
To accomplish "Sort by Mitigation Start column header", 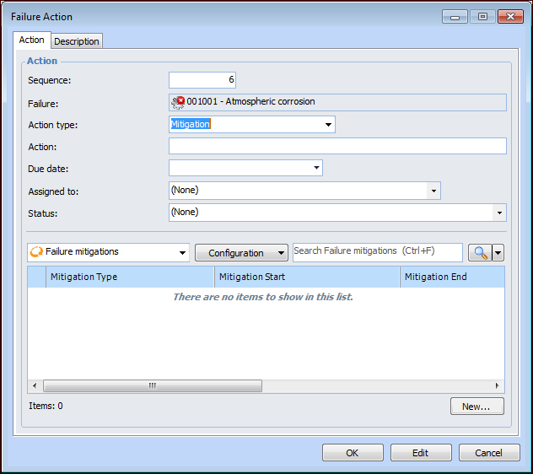I will (x=307, y=277).
